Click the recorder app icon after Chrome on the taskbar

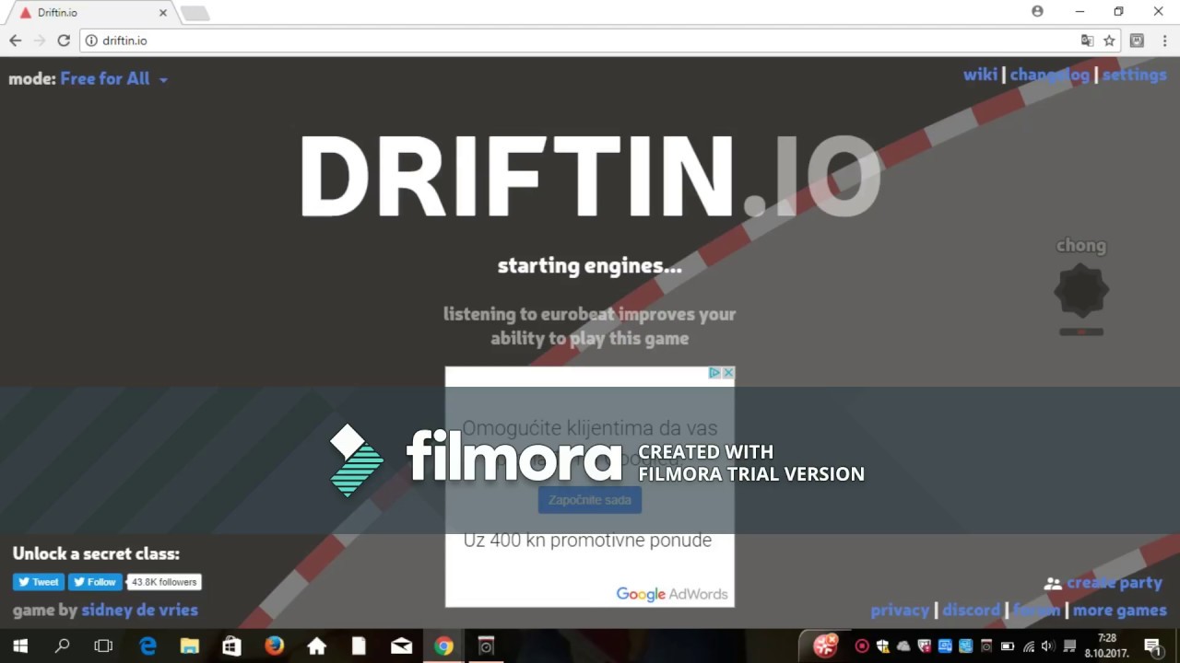pos(486,646)
